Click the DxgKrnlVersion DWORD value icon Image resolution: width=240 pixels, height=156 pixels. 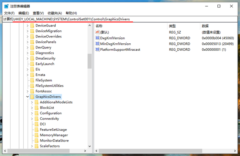[x=97, y=39]
